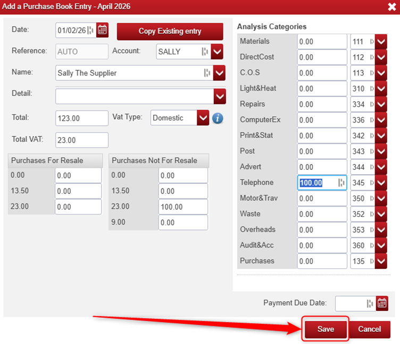Screen dimensions: 400x344
Task: Click the Advert amount field
Action: [x=322, y=167]
